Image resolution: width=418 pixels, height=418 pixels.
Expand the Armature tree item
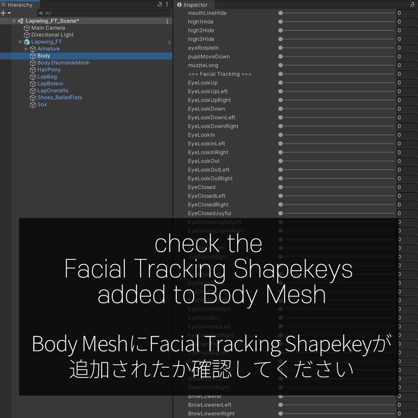[x=26, y=49]
